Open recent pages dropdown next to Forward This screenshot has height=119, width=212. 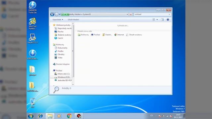pos(60,15)
